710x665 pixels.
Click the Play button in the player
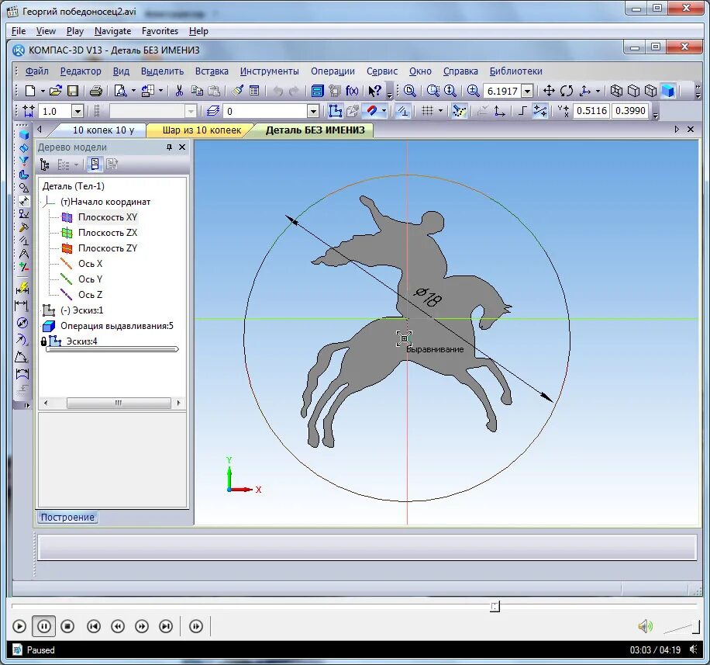coord(19,626)
